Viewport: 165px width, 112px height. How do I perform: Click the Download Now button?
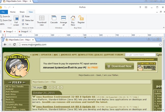coord(120,66)
